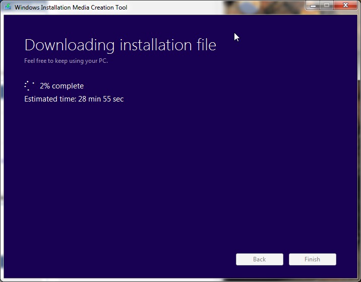361x282 pixels.
Task: Click 'Estimated time: 28 min 55 sec' text
Action: [x=74, y=99]
